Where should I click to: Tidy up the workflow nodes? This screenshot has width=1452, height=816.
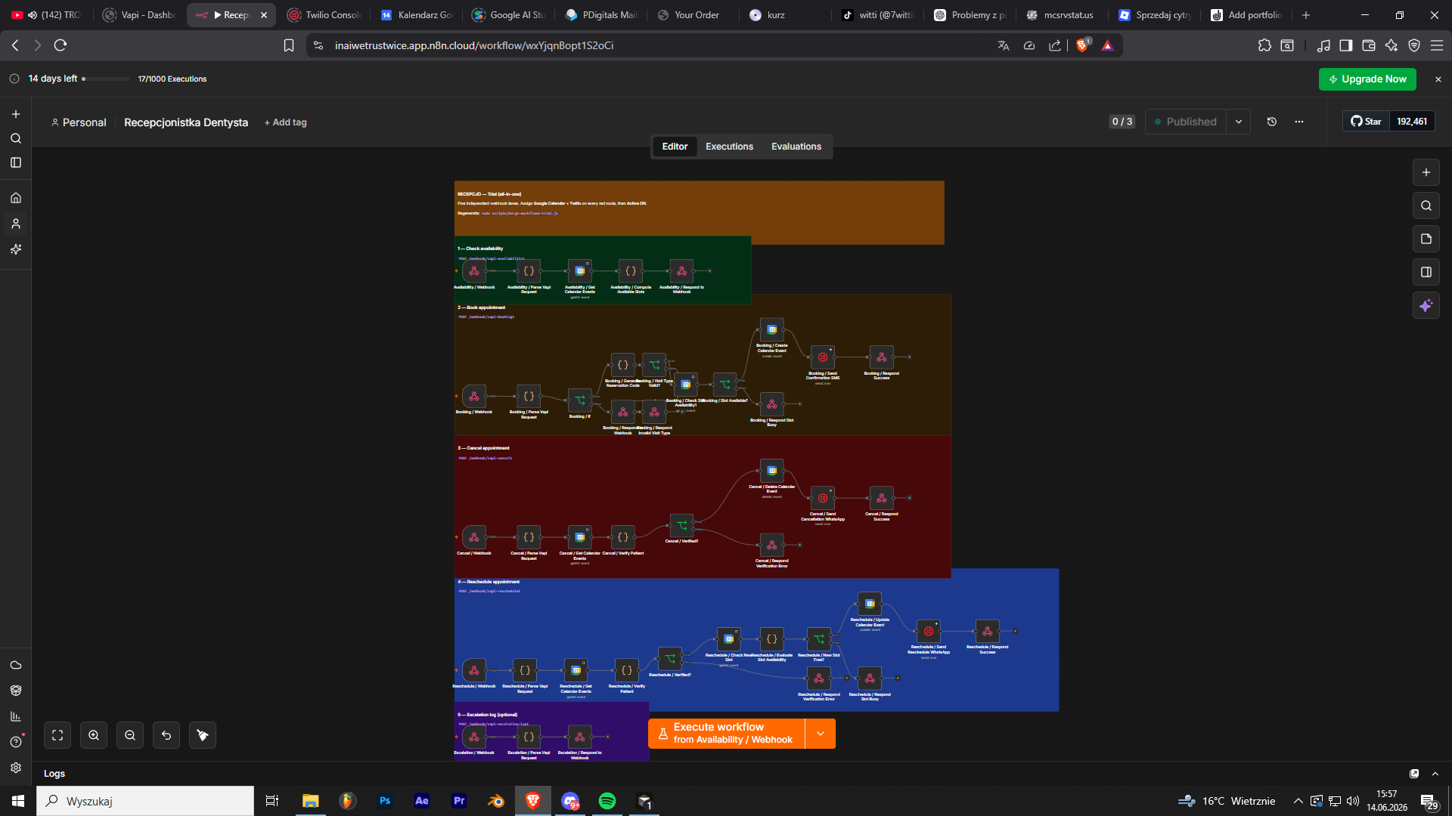203,735
